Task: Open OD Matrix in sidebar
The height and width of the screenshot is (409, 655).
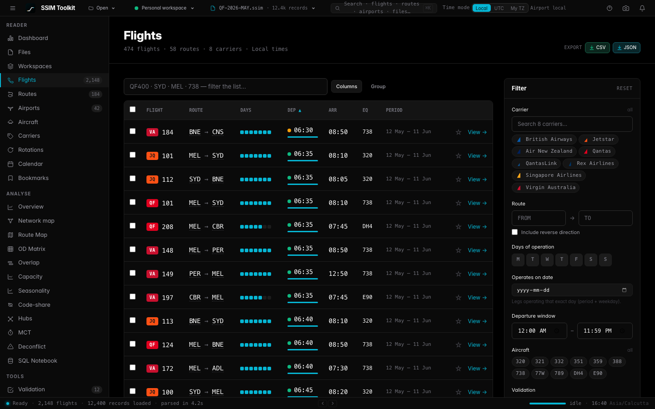Action: pyautogui.click(x=54, y=249)
